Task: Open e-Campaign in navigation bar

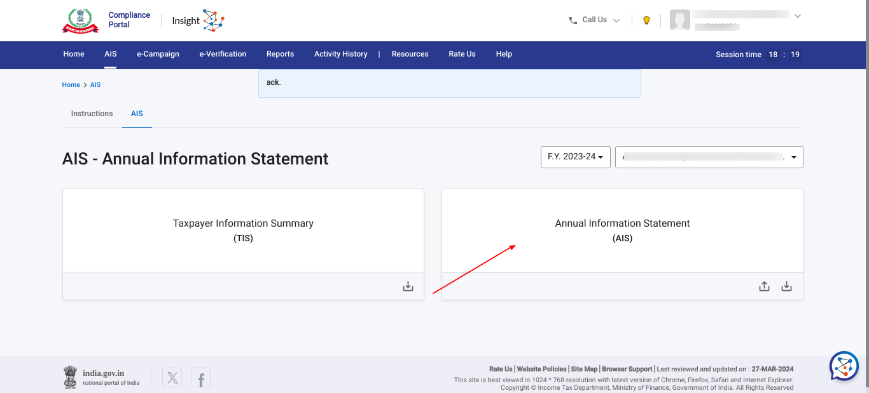Action: (158, 54)
